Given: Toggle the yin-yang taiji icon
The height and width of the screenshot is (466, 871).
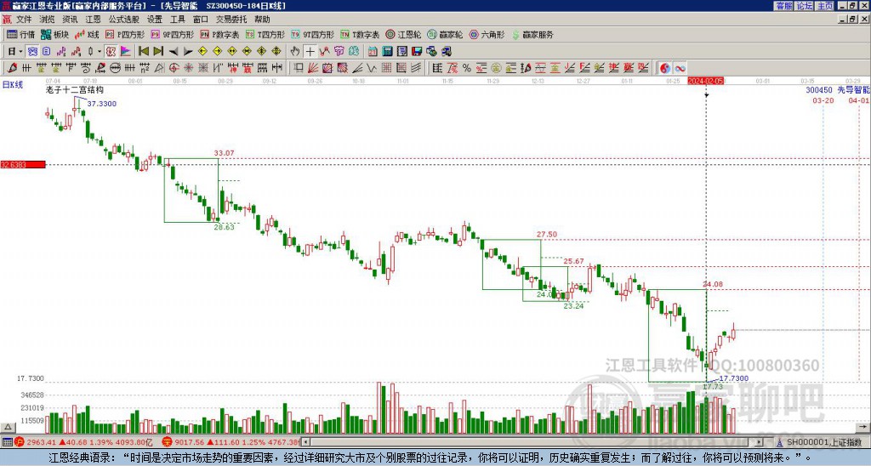Looking at the screenshot, I should pos(665,68).
